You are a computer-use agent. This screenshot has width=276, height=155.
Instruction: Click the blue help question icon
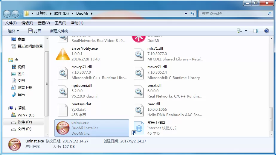click(267, 31)
